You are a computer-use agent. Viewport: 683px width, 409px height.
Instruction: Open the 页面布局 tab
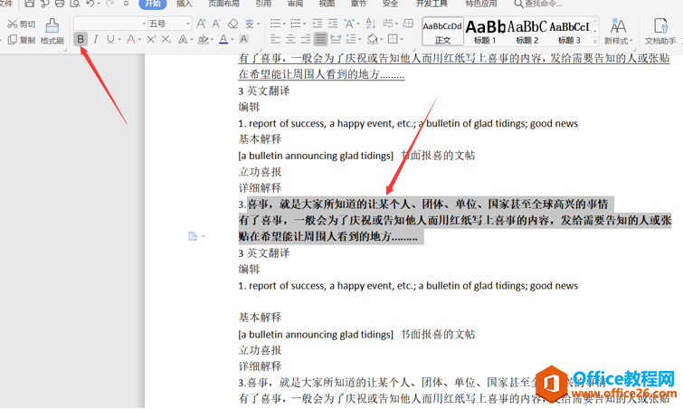tap(223, 4)
